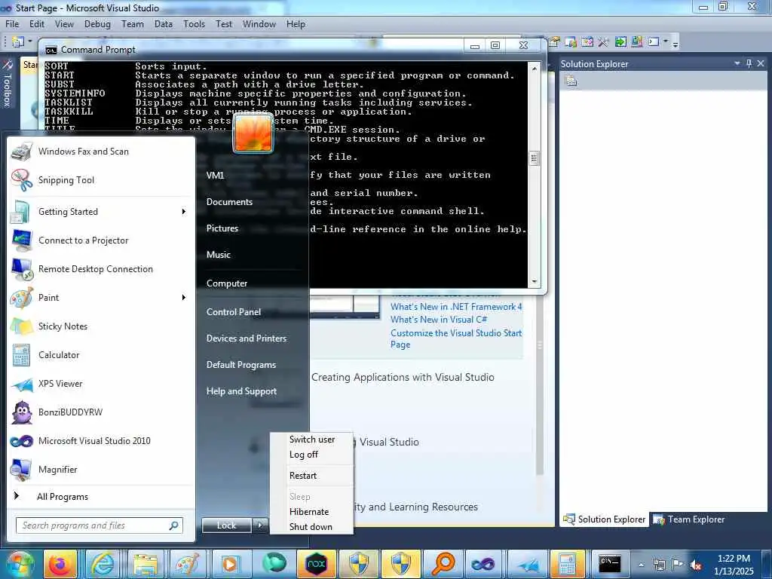The height and width of the screenshot is (579, 772).
Task: Click the Action Center flag tray icon
Action: coord(678,565)
